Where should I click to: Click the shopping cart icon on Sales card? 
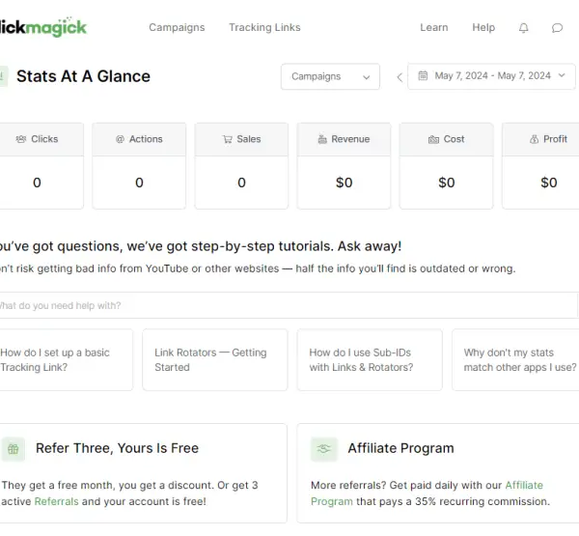click(x=228, y=139)
